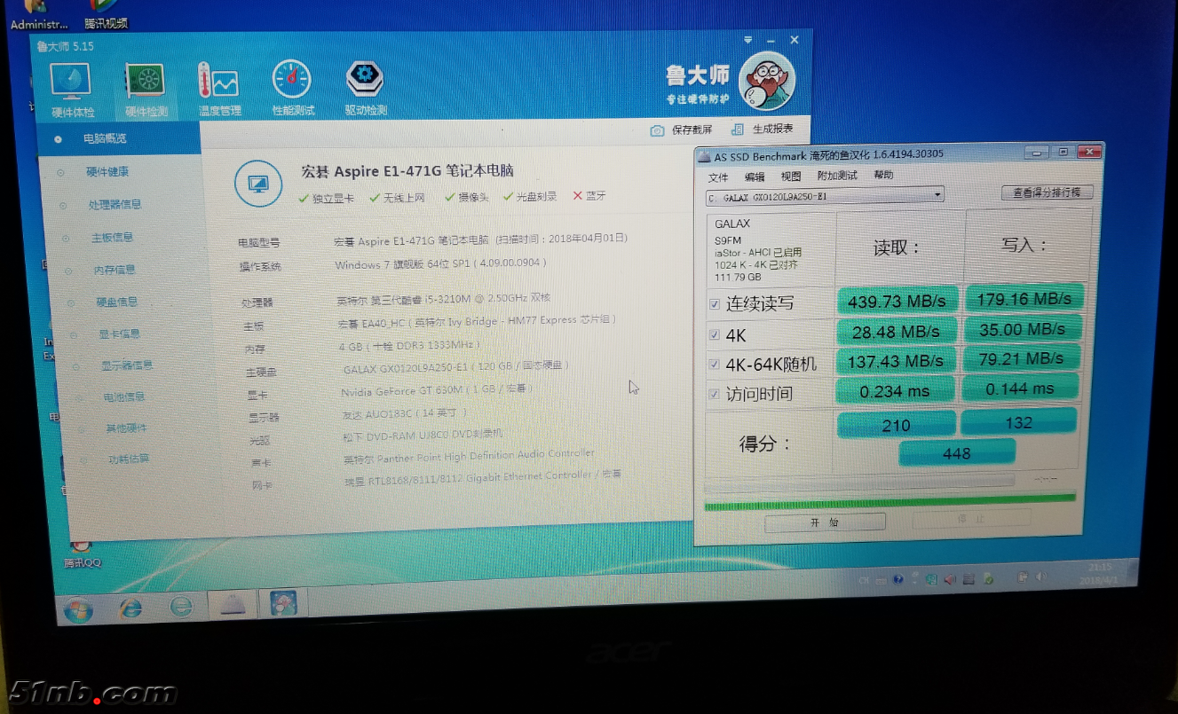This screenshot has width=1178, height=714.
Task: Click the 查看得分排行榜 ranking button
Action: [1047, 192]
